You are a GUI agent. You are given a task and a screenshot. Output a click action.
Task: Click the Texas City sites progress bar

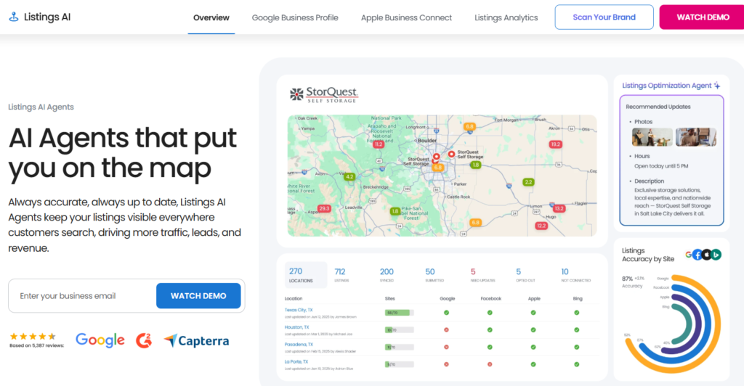coord(399,313)
